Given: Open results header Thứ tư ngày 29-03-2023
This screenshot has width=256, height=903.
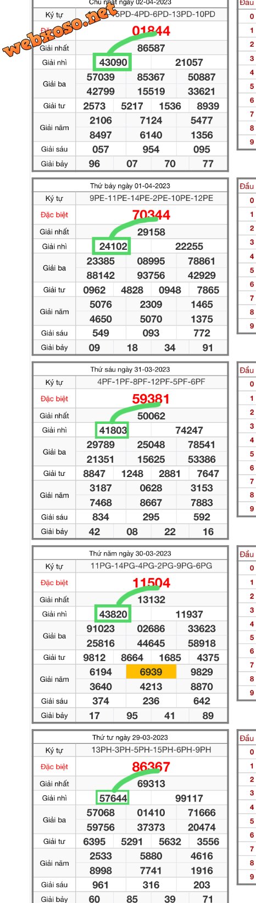Looking at the screenshot, I should (x=130, y=738).
